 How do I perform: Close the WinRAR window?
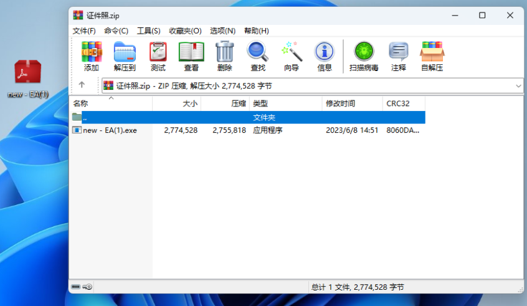tap(510, 16)
